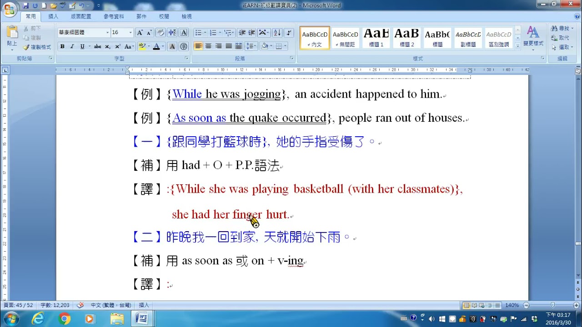Toggle italic formatting
The height and width of the screenshot is (327, 582).
click(72, 46)
